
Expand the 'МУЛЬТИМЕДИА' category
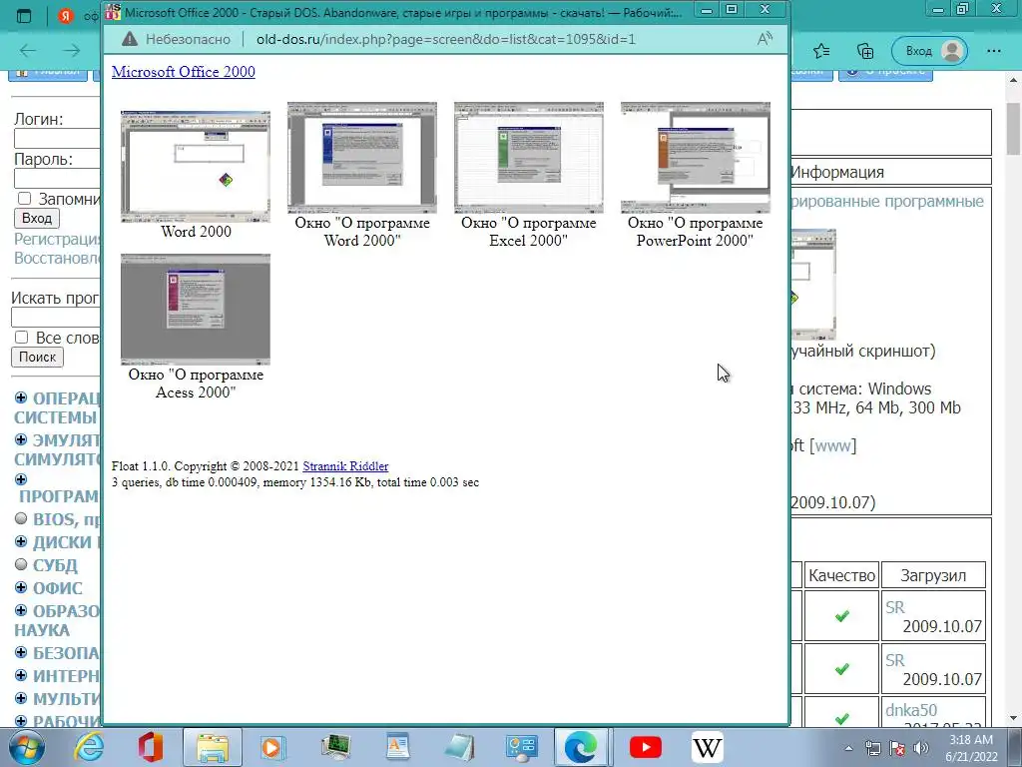21,698
